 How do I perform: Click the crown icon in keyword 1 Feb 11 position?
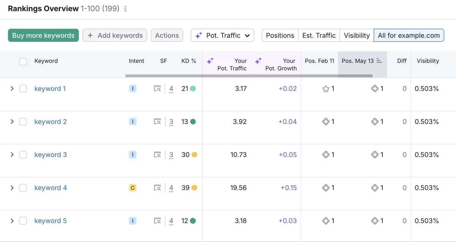(326, 89)
